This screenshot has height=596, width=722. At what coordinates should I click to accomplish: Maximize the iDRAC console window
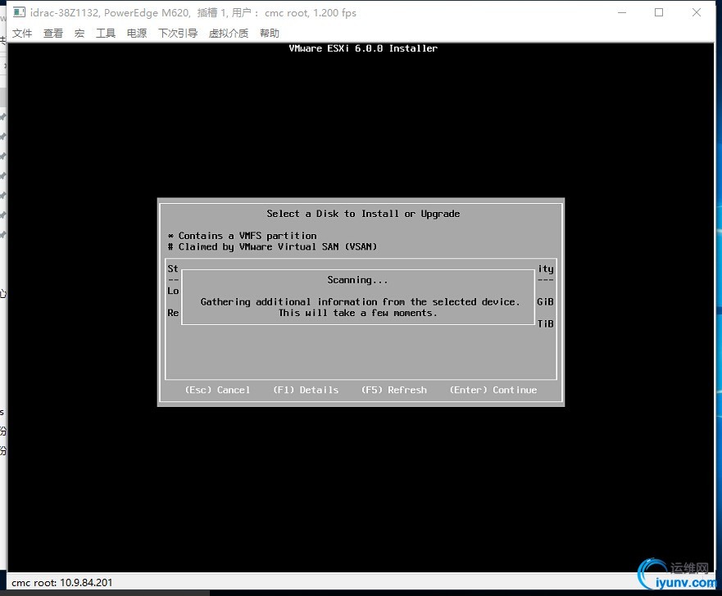(659, 12)
